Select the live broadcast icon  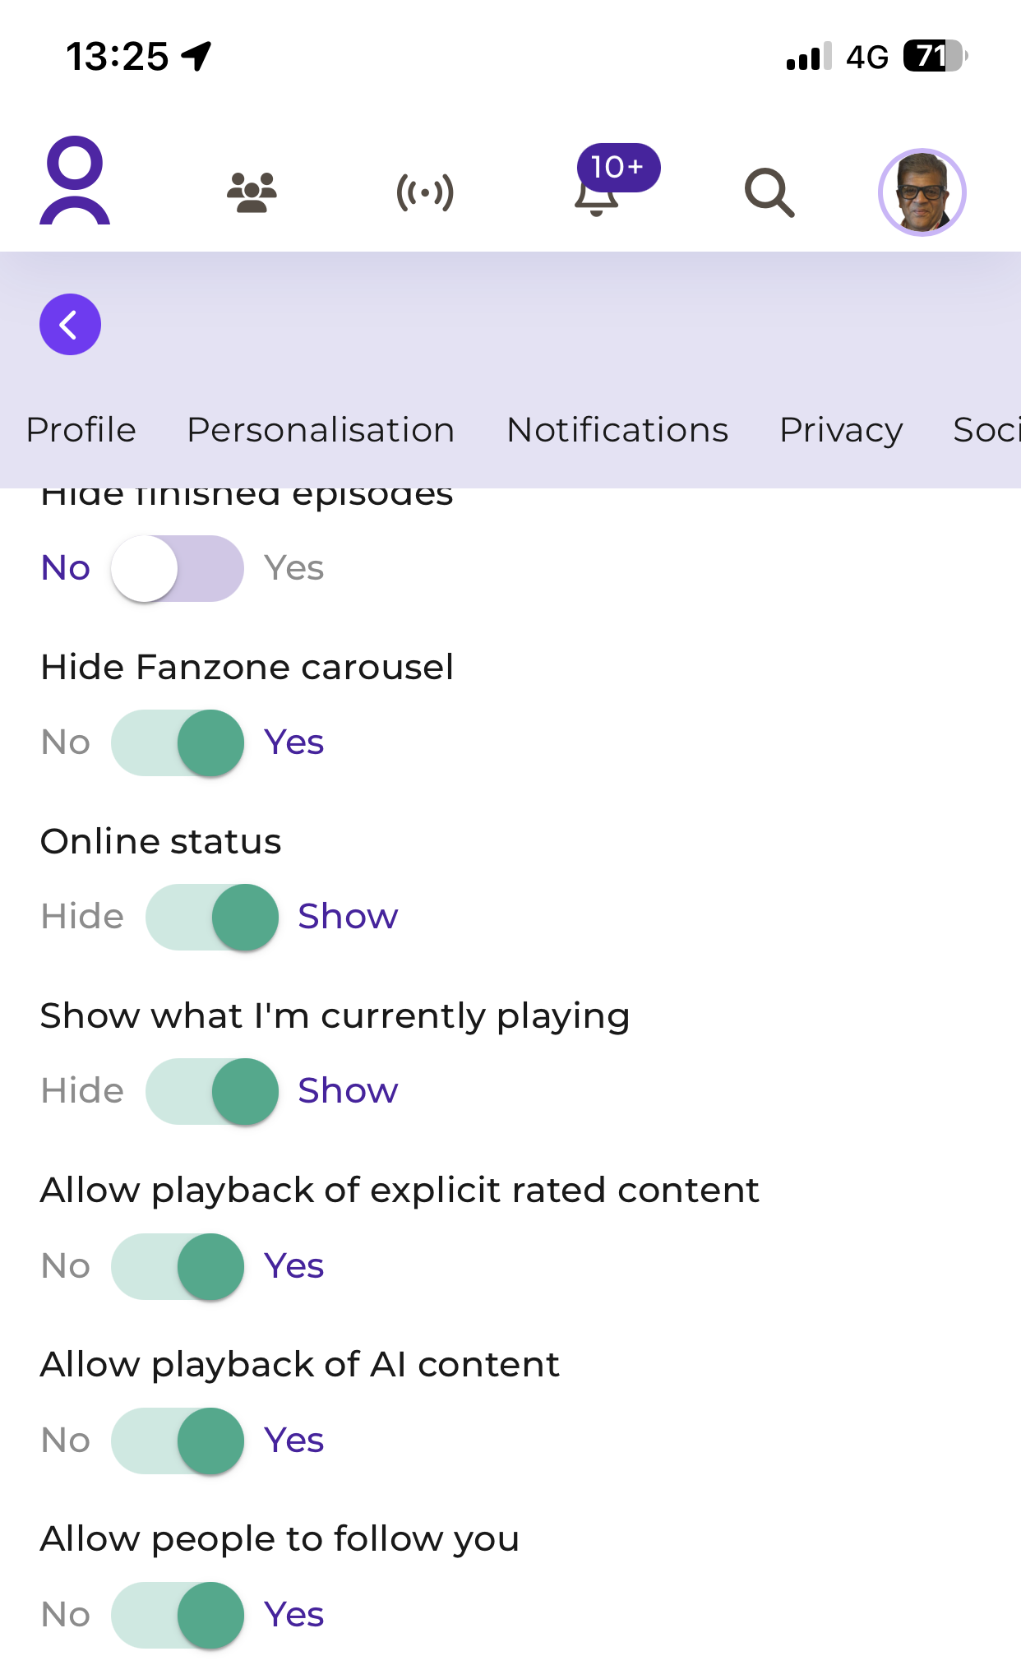click(425, 191)
